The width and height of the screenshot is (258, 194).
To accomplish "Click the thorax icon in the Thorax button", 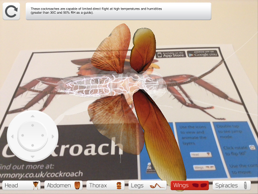I will (x=119, y=185).
